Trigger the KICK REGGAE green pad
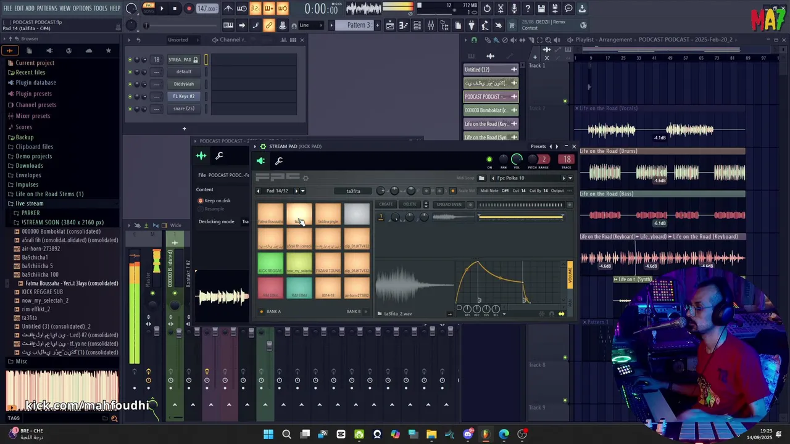The image size is (790, 444). point(270,263)
